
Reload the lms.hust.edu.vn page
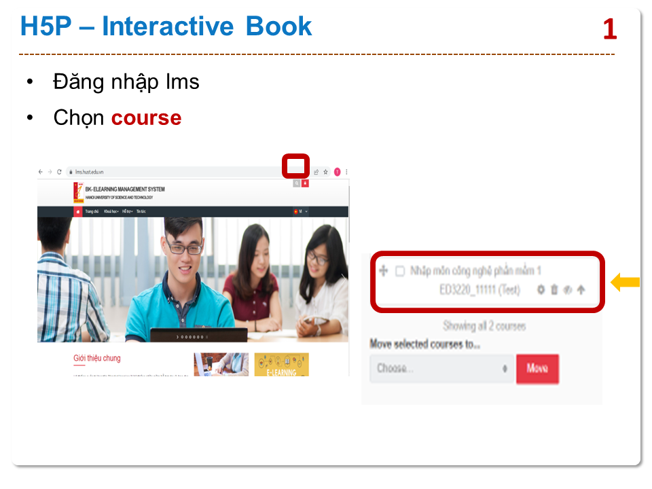59,172
